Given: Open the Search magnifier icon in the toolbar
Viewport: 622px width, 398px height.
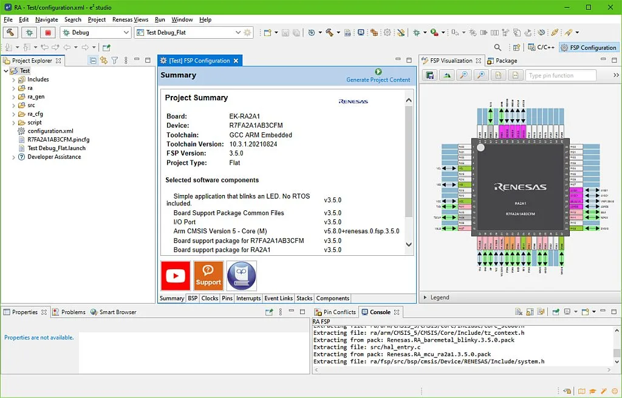Looking at the screenshot, I should pos(497,47).
